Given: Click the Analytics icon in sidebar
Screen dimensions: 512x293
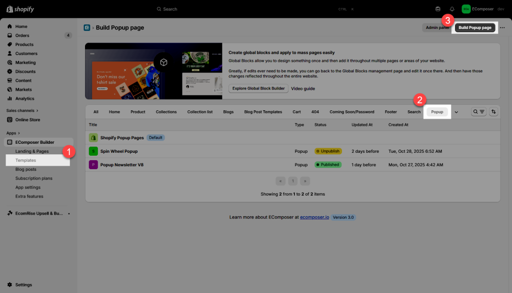Looking at the screenshot, I should (9, 99).
